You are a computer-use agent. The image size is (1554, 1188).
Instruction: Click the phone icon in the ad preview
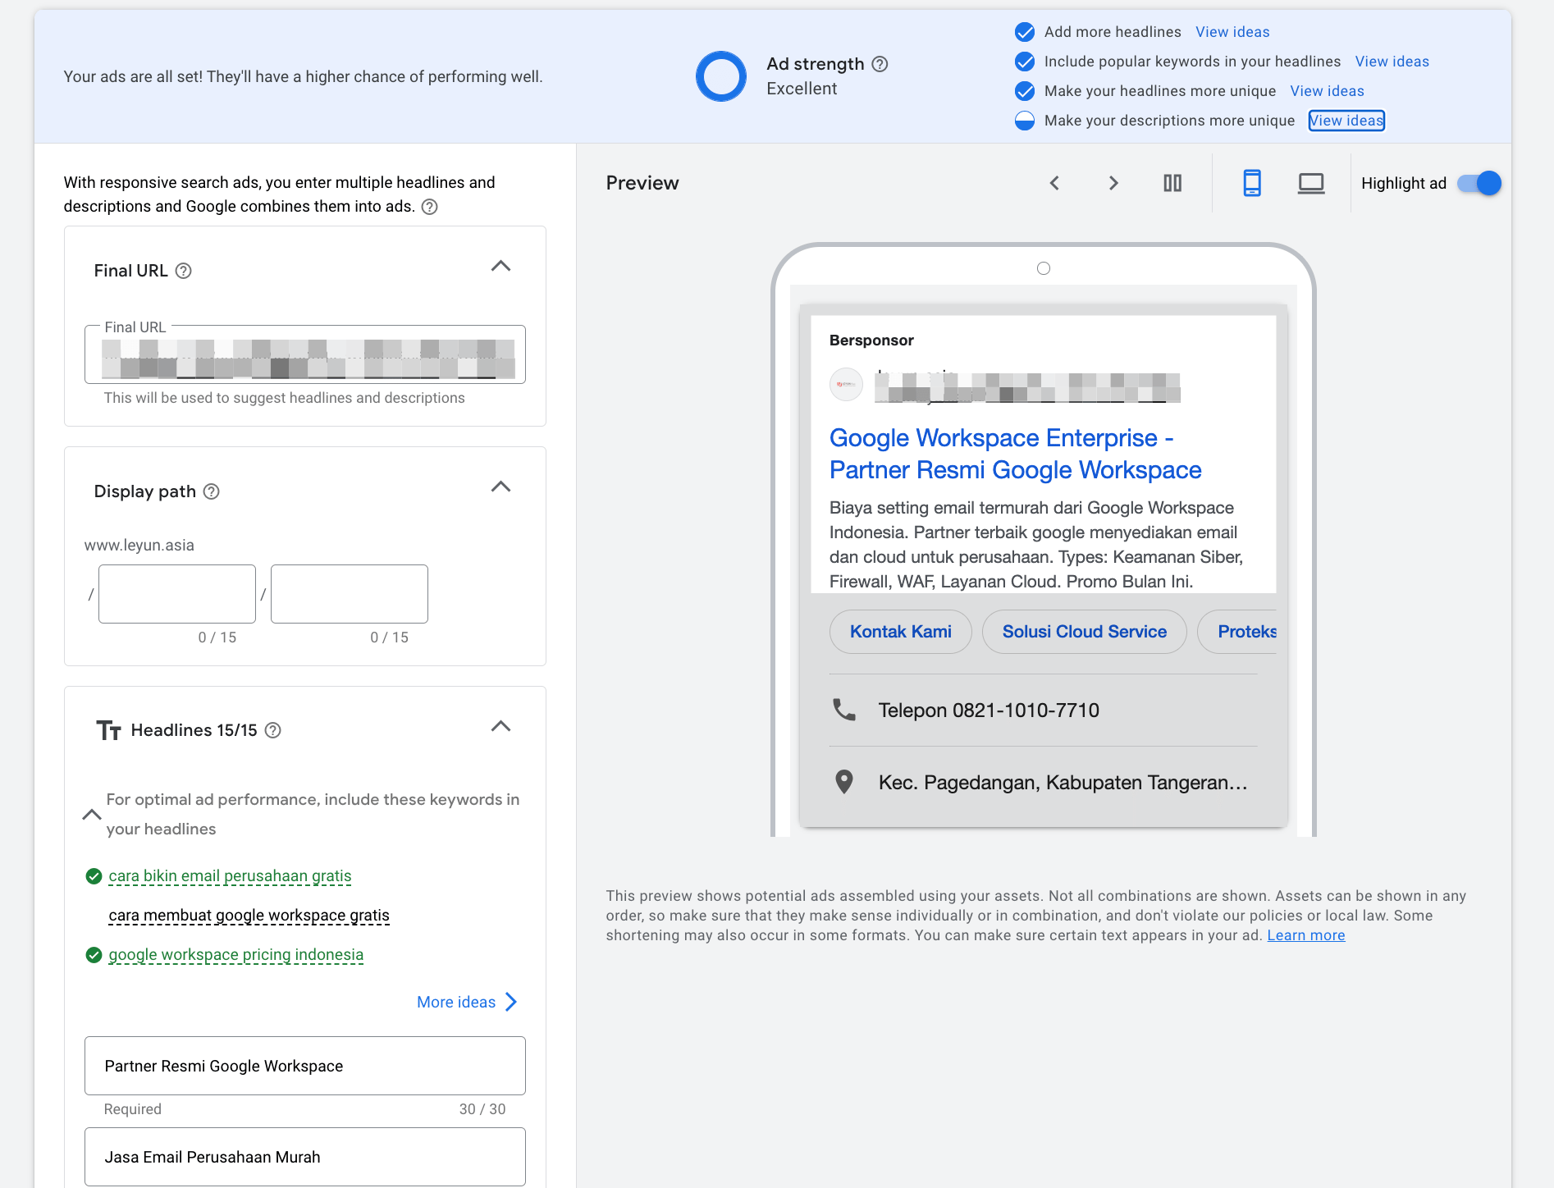(x=844, y=710)
